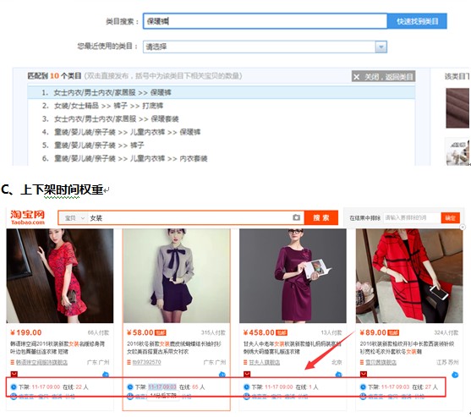Image resolution: width=471 pixels, height=417 pixels.
Task: Click the Tmall badge under the ¥199.00 item
Action: [14, 374]
